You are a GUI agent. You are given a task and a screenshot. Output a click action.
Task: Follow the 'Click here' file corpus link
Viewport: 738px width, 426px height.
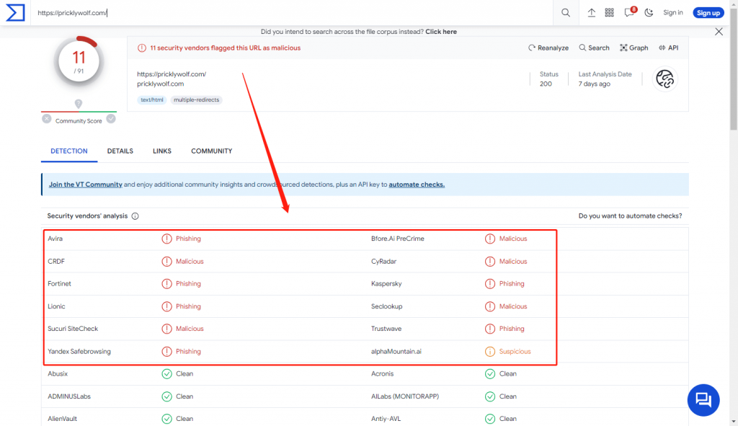point(441,32)
